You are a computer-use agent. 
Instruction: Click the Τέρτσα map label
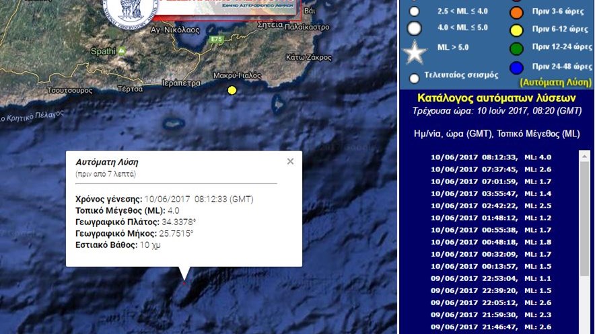130,89
